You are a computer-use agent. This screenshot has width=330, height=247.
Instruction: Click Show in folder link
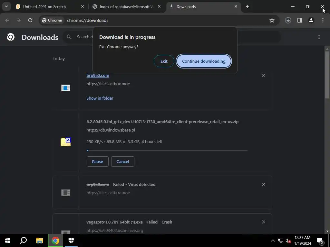[x=100, y=98]
